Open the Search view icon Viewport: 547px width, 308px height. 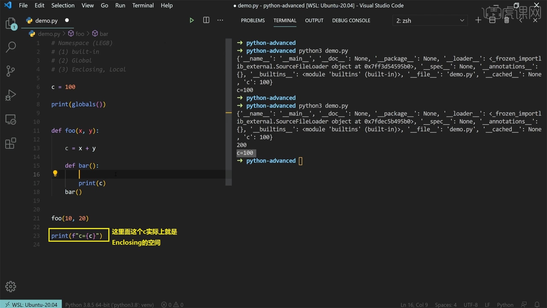click(x=11, y=47)
